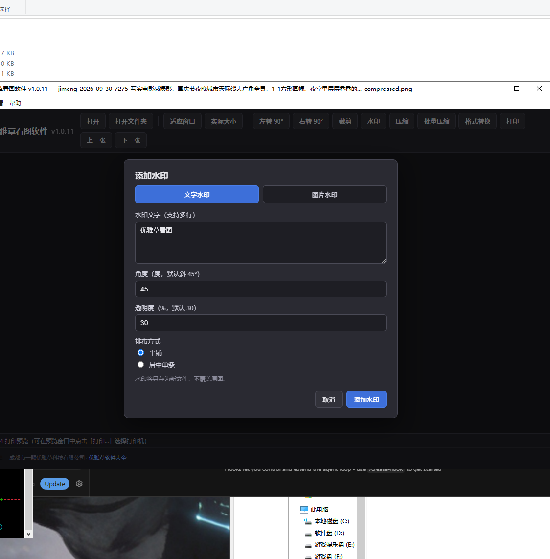Open 本地磁盘 (C:) drive
The height and width of the screenshot is (559, 550).
[x=327, y=521]
